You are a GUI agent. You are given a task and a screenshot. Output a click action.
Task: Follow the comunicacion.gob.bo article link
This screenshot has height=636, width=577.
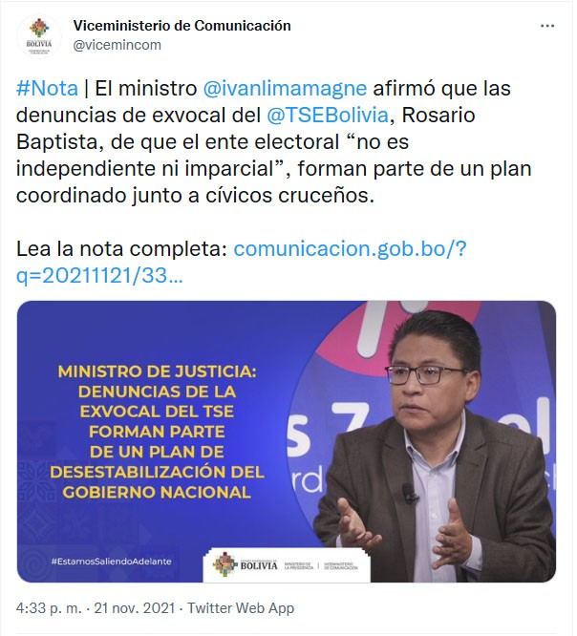point(350,248)
